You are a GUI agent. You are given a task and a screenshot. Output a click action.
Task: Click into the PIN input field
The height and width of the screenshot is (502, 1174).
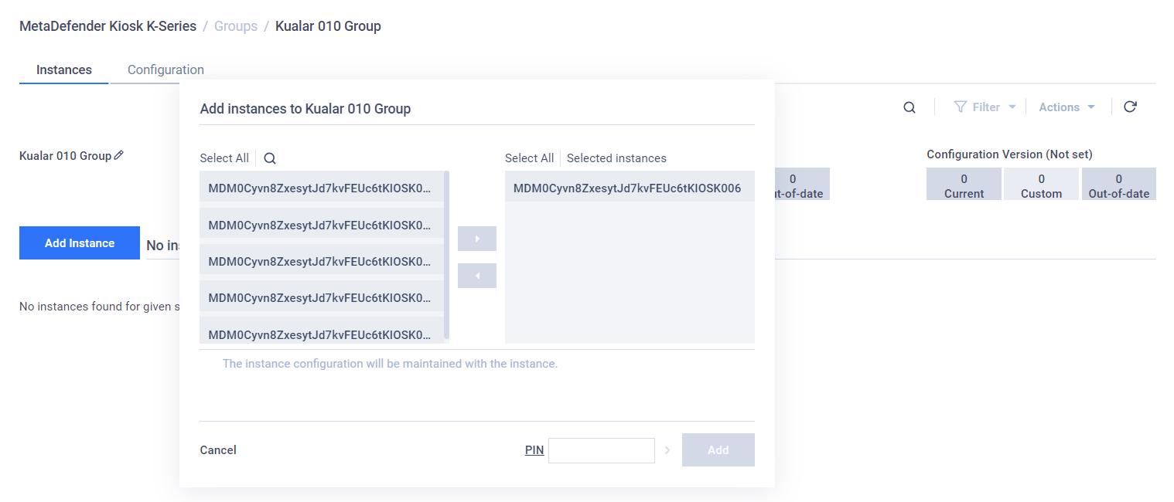[x=602, y=450]
